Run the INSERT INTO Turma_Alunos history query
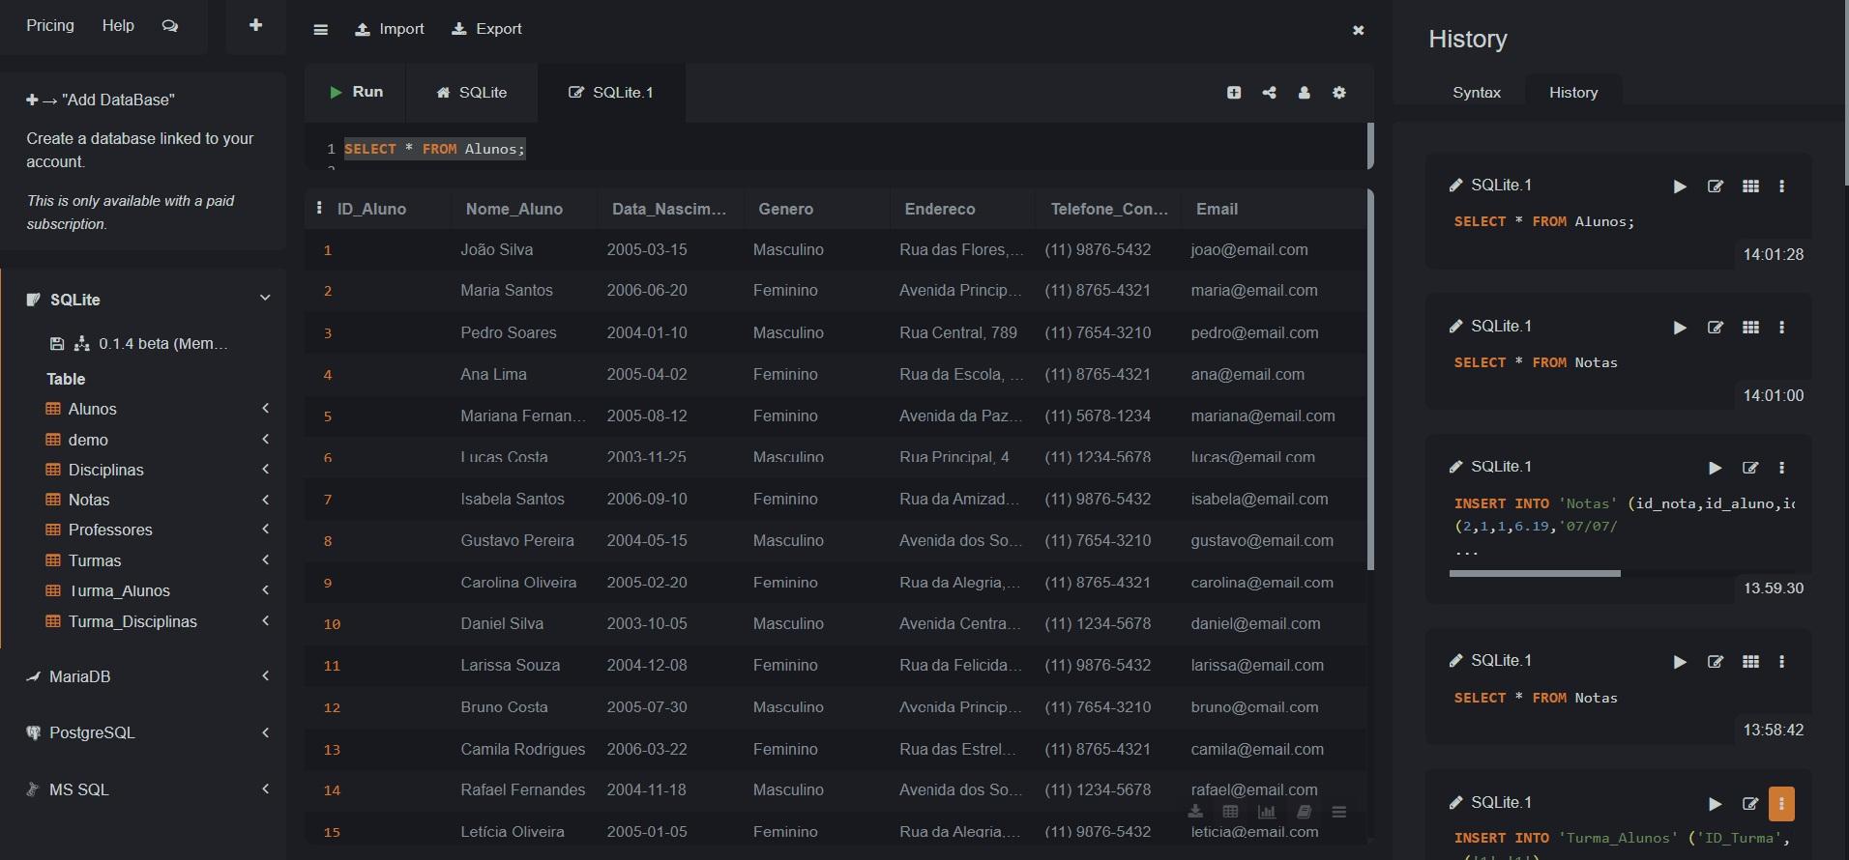Viewport: 1849px width, 860px height. (1715, 804)
